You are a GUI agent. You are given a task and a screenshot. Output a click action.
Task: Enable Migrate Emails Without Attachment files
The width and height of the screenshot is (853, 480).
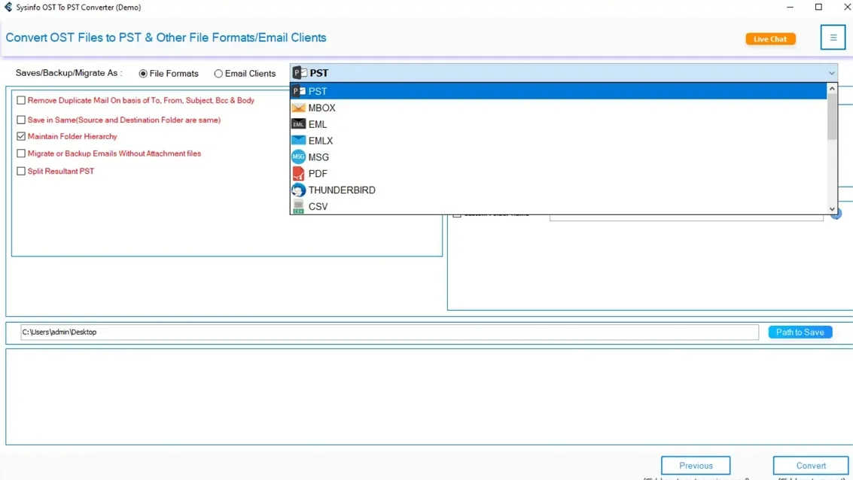pyautogui.click(x=21, y=153)
